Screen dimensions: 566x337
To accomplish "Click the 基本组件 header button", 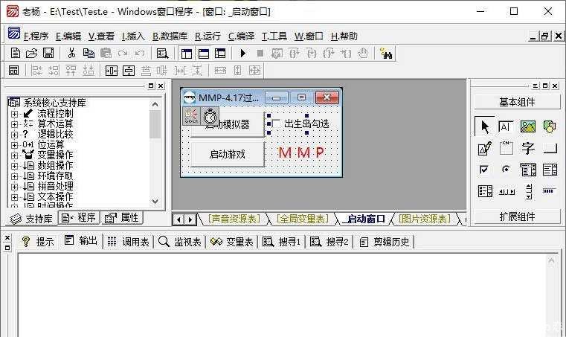I will tap(517, 102).
